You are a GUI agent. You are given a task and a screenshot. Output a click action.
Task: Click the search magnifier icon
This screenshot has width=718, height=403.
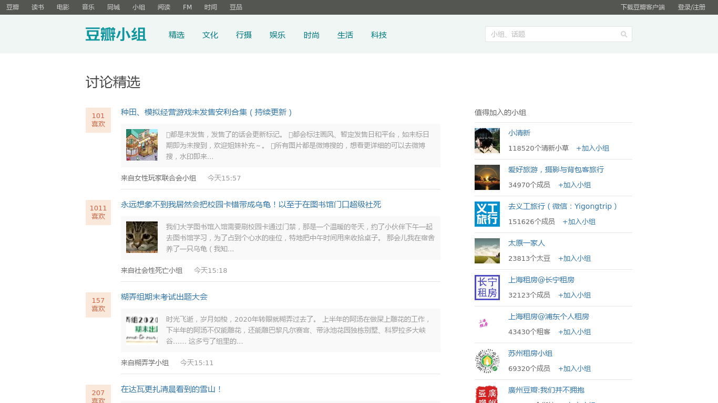[x=624, y=34]
